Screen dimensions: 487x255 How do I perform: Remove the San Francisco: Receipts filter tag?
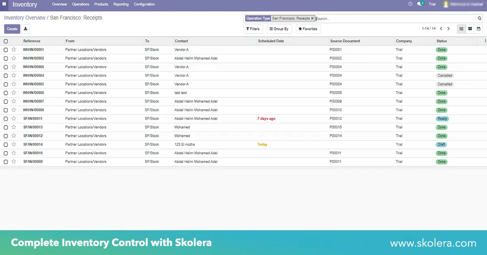312,18
